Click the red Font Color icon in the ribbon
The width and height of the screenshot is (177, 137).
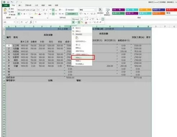point(40,14)
